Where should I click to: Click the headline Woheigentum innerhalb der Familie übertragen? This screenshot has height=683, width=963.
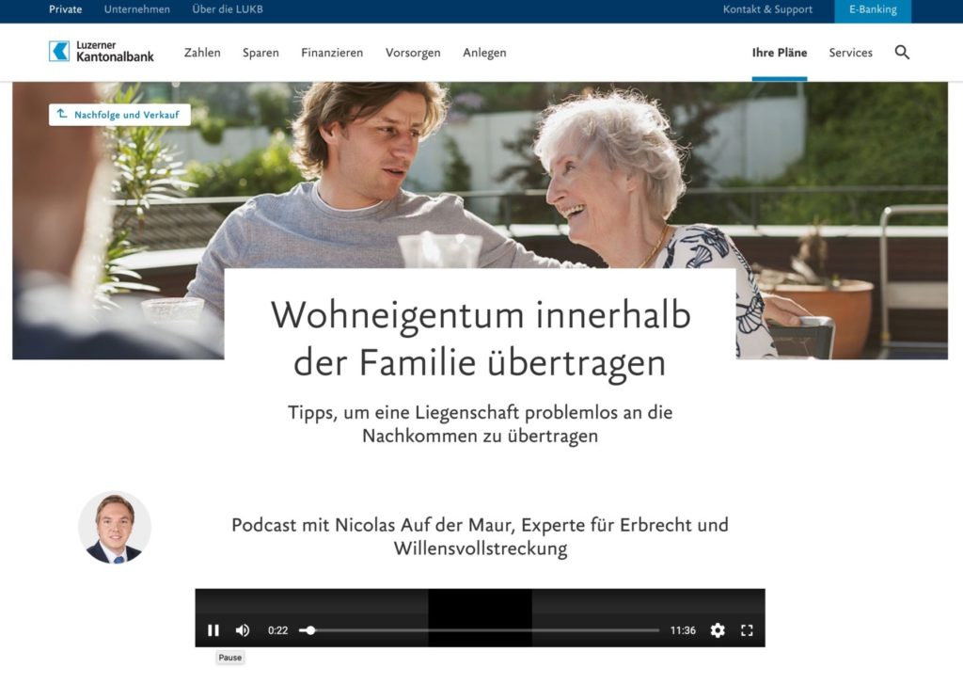pyautogui.click(x=481, y=339)
